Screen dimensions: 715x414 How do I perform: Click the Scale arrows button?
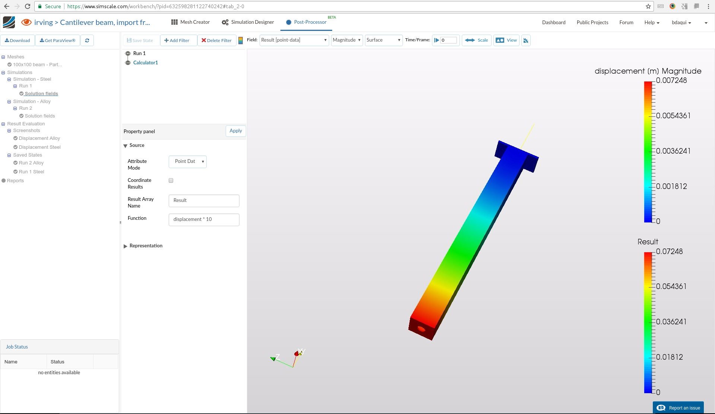(477, 40)
